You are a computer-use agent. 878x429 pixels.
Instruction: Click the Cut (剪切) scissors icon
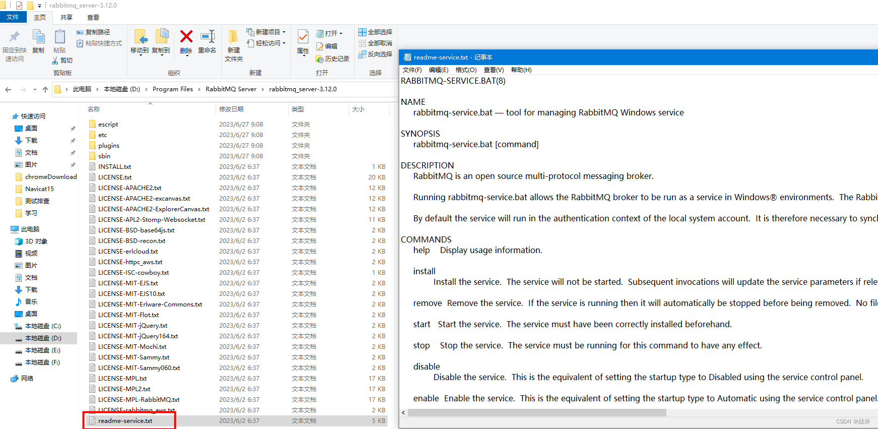click(x=55, y=60)
